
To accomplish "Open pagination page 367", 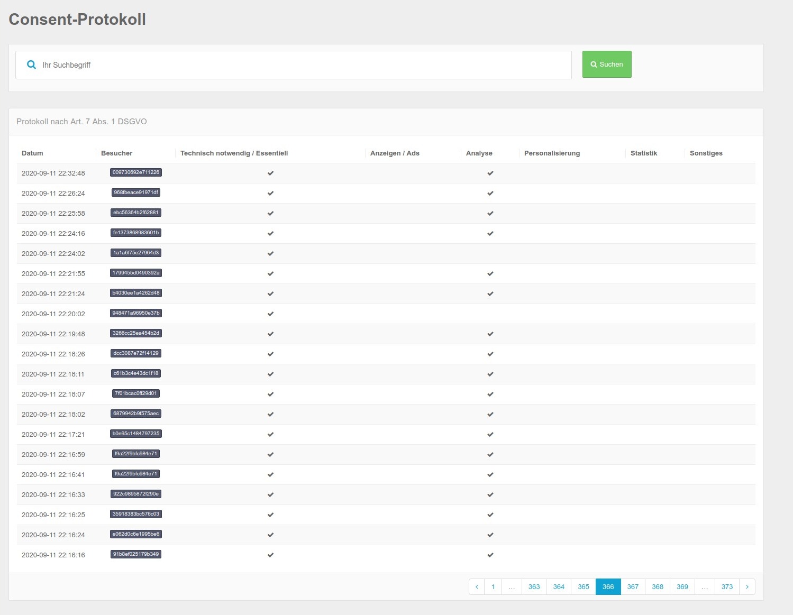I will tap(633, 586).
